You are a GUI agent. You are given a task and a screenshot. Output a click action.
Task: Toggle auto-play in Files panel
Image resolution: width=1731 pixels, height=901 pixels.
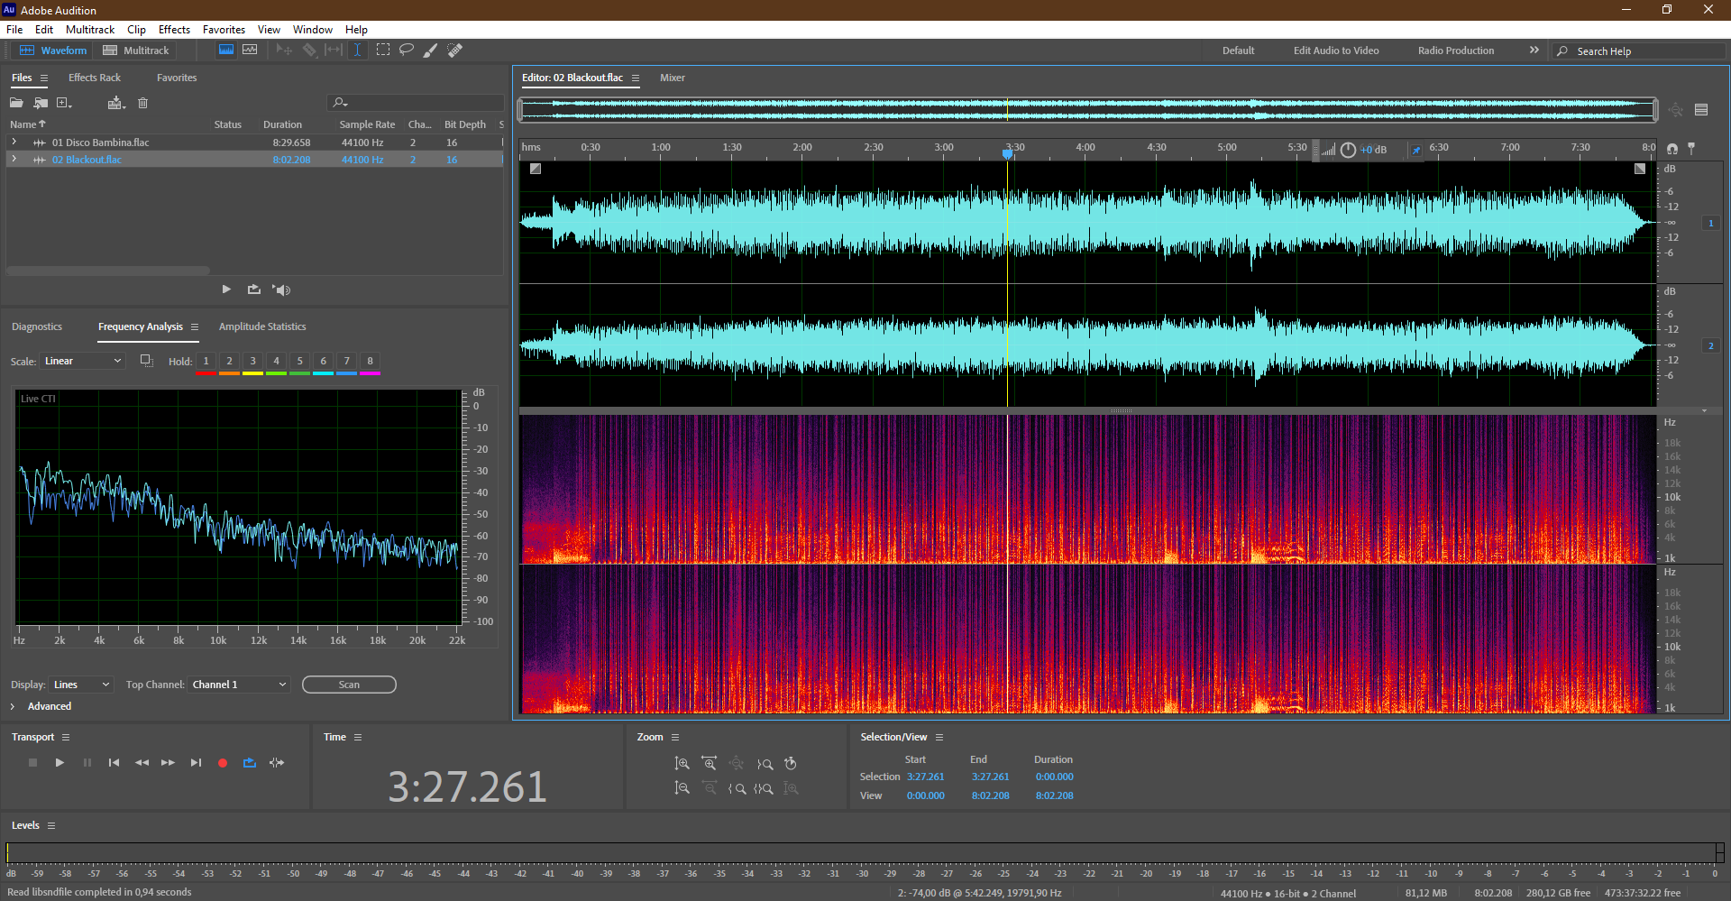282,290
